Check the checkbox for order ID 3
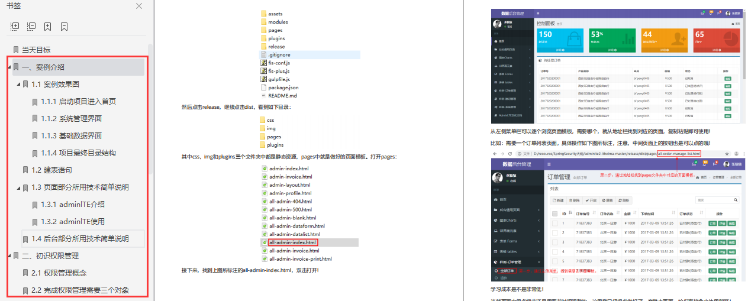Screen dimensions: 748x301 (x=554, y=242)
